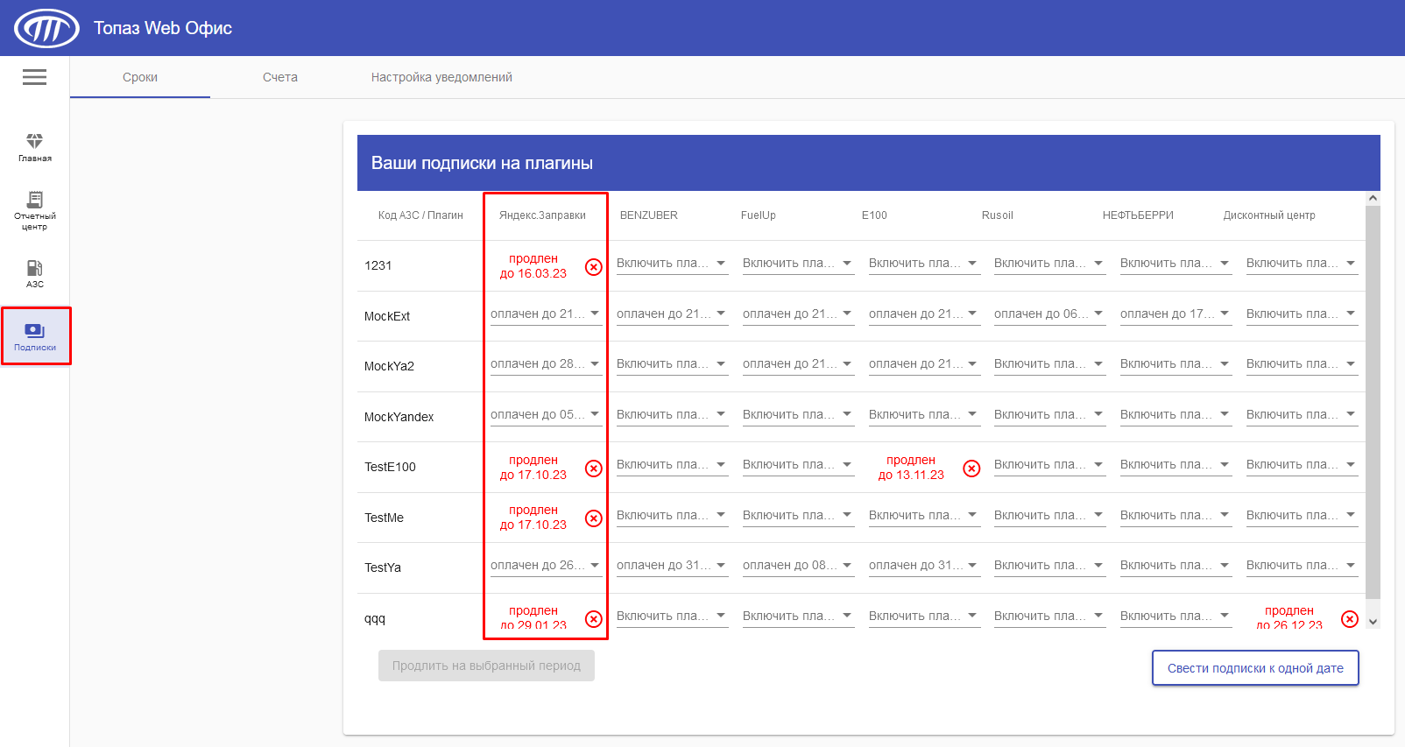Open НЕФТЬБЕРРИ dropdown for qqq row

[x=1176, y=616]
